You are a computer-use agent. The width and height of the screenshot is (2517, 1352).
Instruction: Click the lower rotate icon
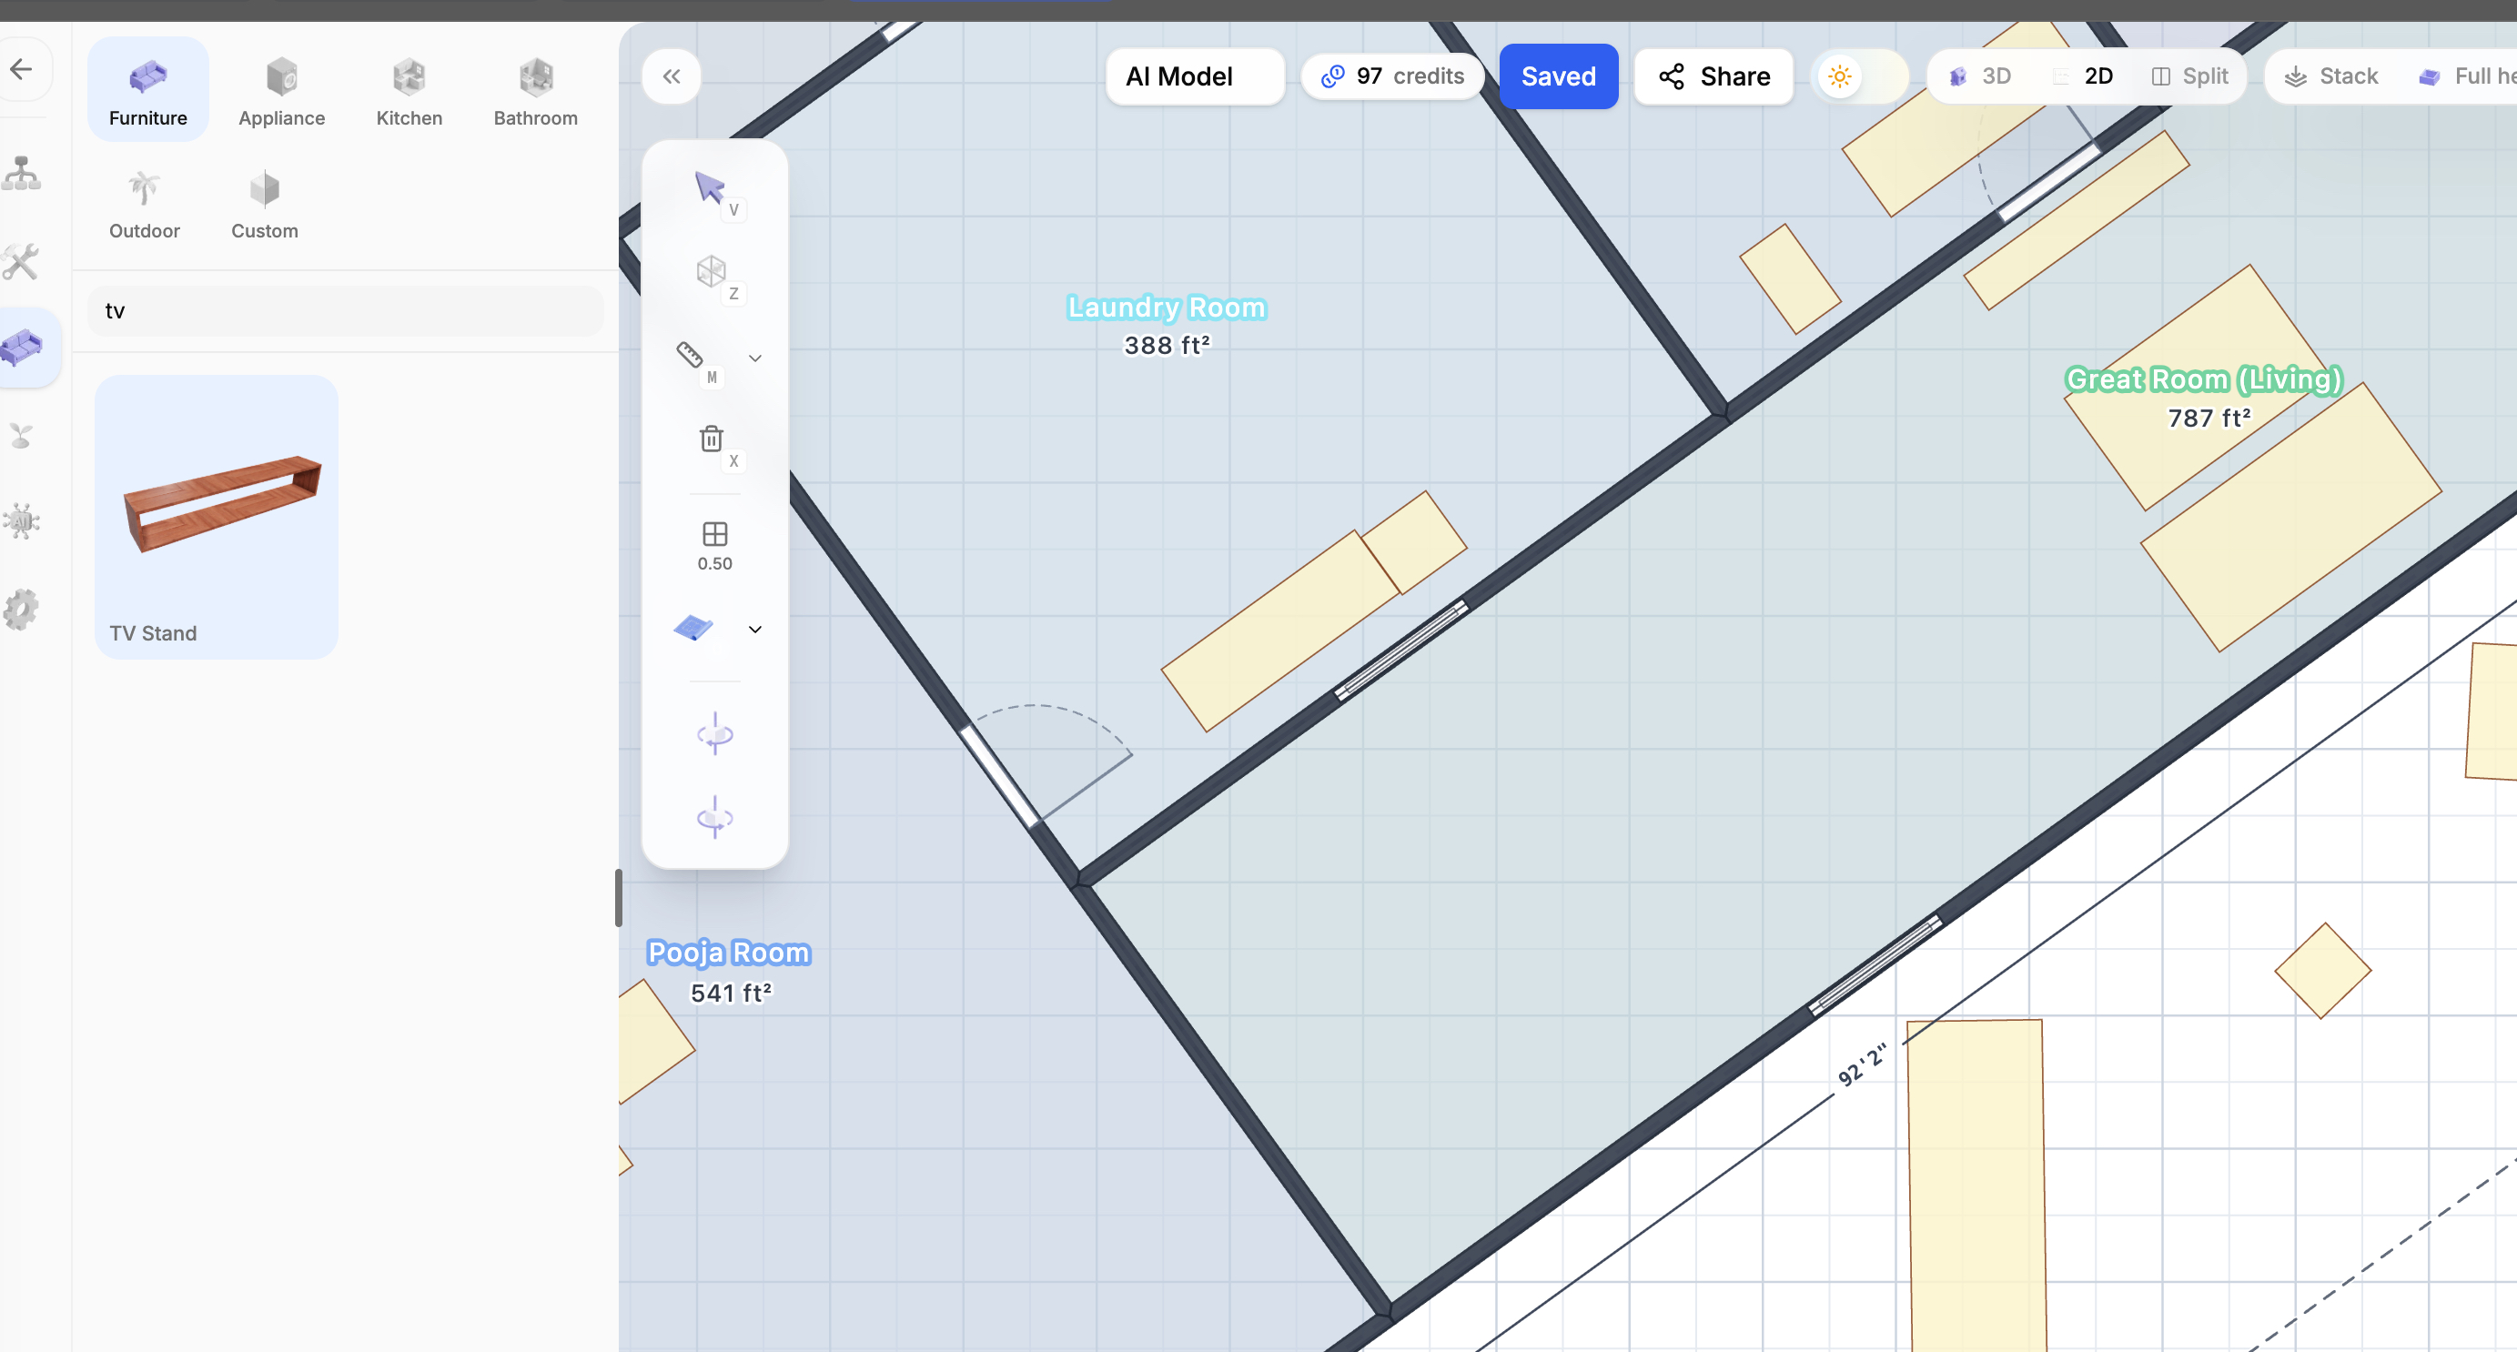click(x=715, y=817)
